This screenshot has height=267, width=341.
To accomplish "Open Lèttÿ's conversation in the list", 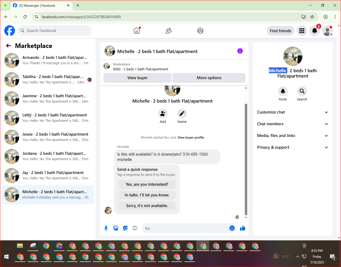I will (48, 118).
